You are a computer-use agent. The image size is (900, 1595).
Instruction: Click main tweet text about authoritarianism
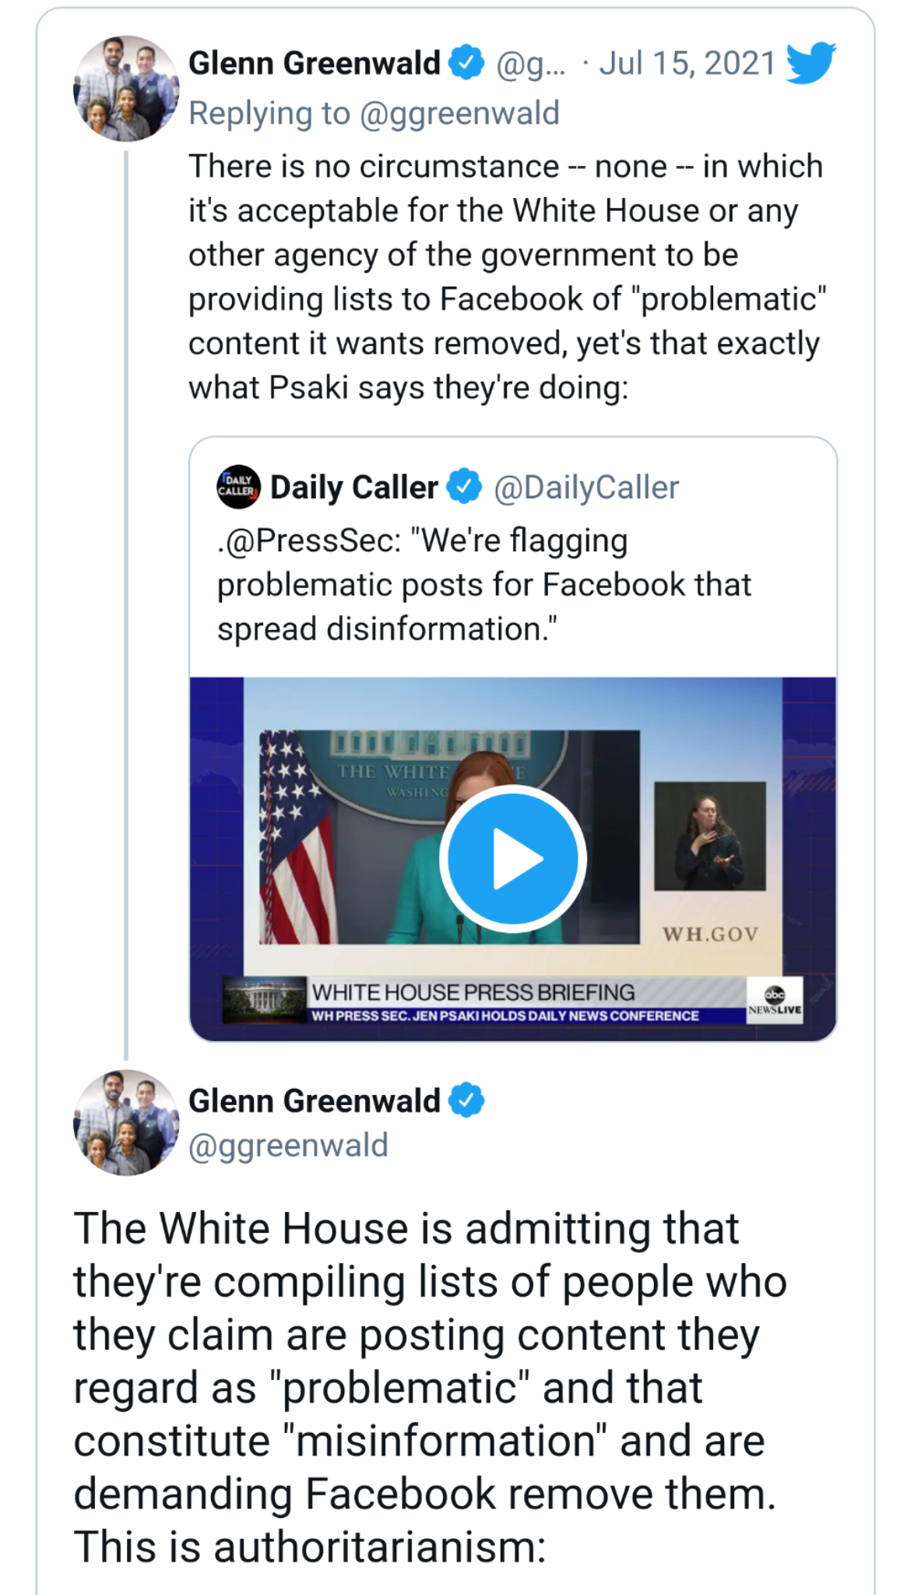point(430,1388)
